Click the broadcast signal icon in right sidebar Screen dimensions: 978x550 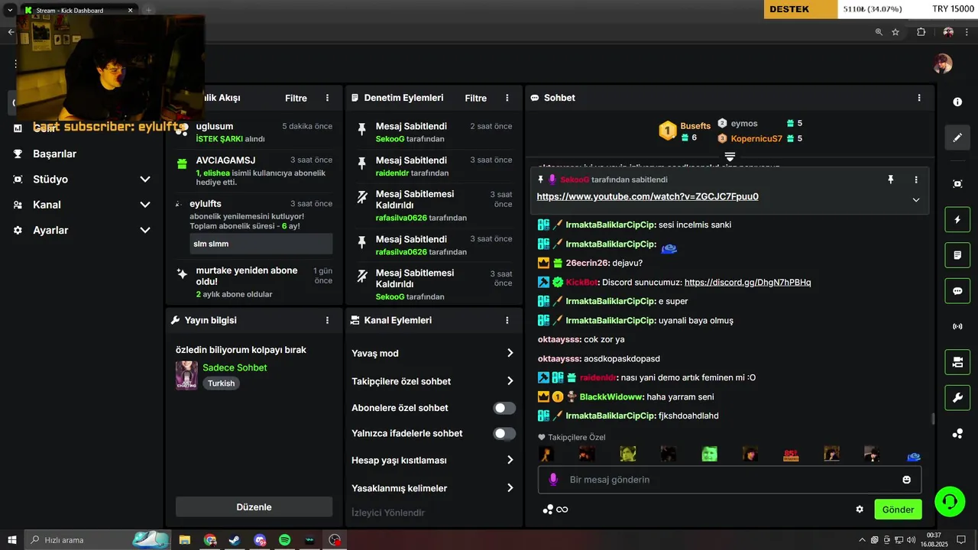(x=957, y=327)
